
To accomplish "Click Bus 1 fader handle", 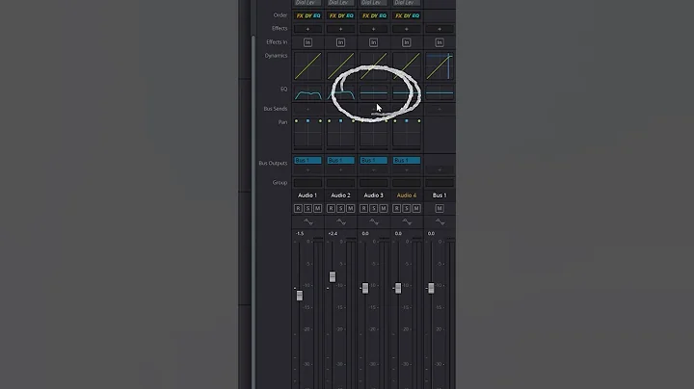I will (431, 288).
